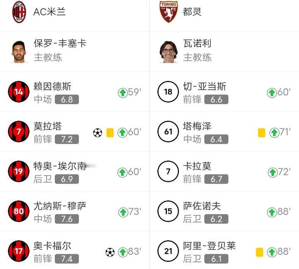The width and height of the screenshot is (299, 269).
Task: Select jersey number 14 badge
Action: 19,92
